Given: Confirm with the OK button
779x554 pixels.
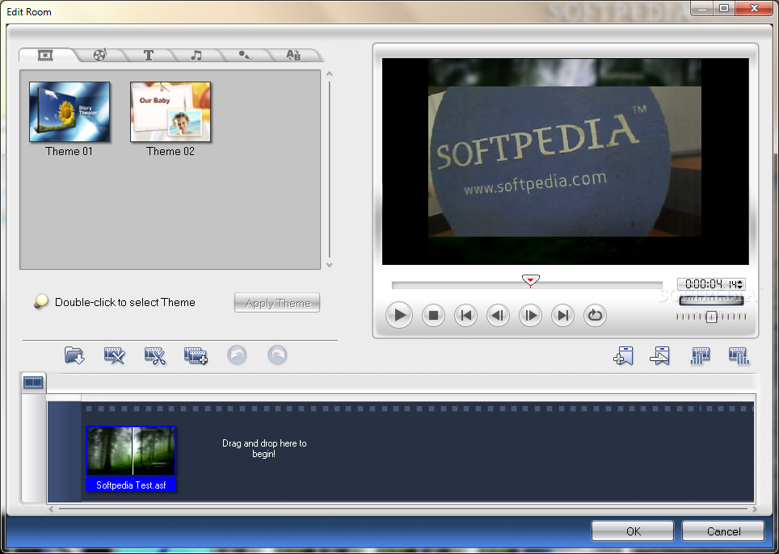Looking at the screenshot, I should pos(633,531).
